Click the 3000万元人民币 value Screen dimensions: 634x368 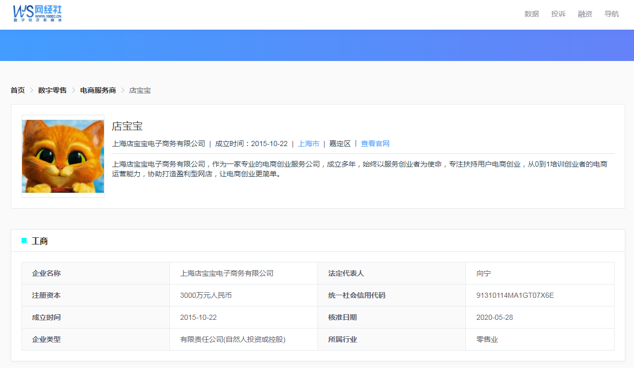click(x=206, y=295)
